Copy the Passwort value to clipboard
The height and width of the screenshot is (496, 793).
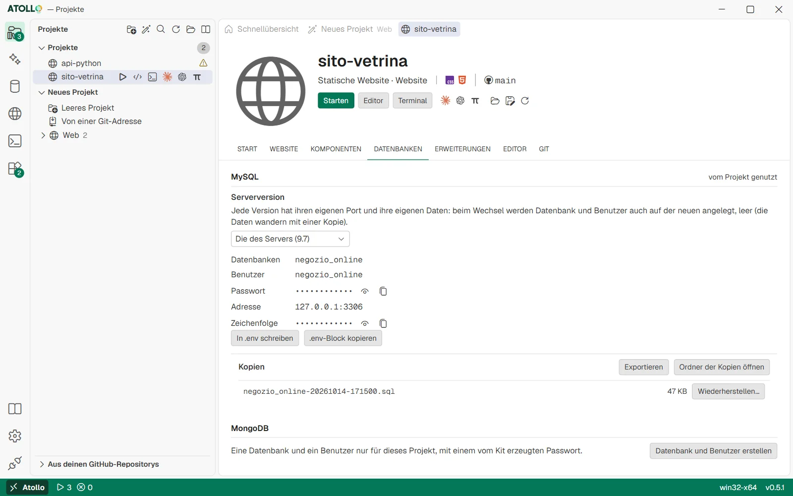383,291
